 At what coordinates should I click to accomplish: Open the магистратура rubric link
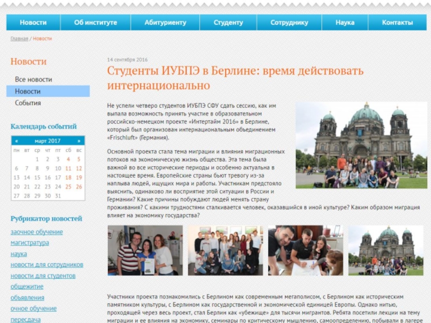click(x=30, y=243)
